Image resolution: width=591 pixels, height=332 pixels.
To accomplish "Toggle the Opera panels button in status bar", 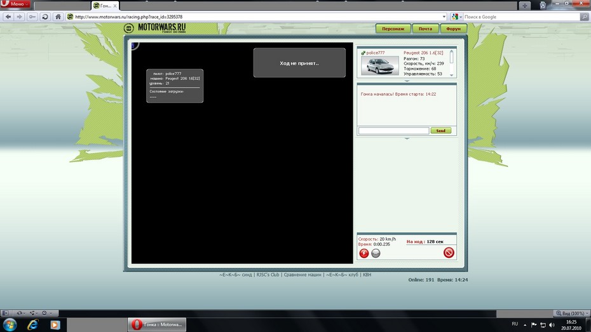I will pos(5,313).
